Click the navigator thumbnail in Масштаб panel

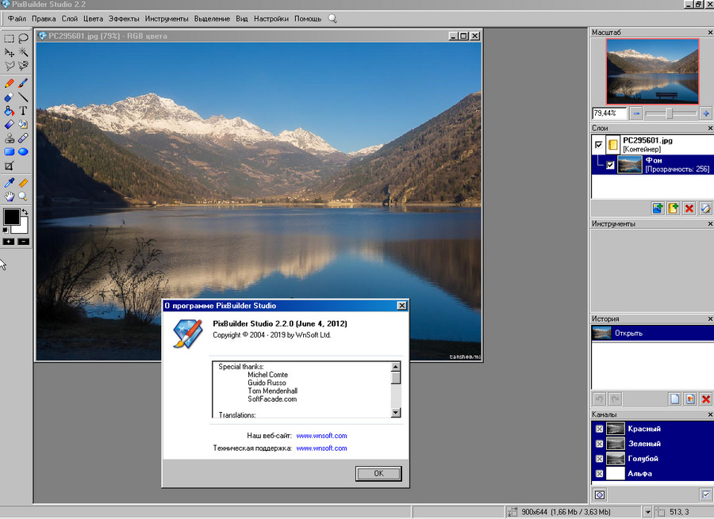pyautogui.click(x=653, y=71)
